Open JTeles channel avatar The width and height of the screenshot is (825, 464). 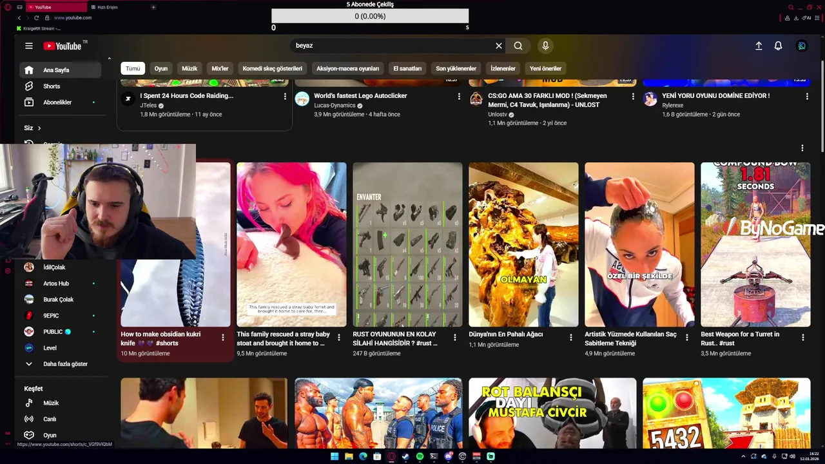128,99
